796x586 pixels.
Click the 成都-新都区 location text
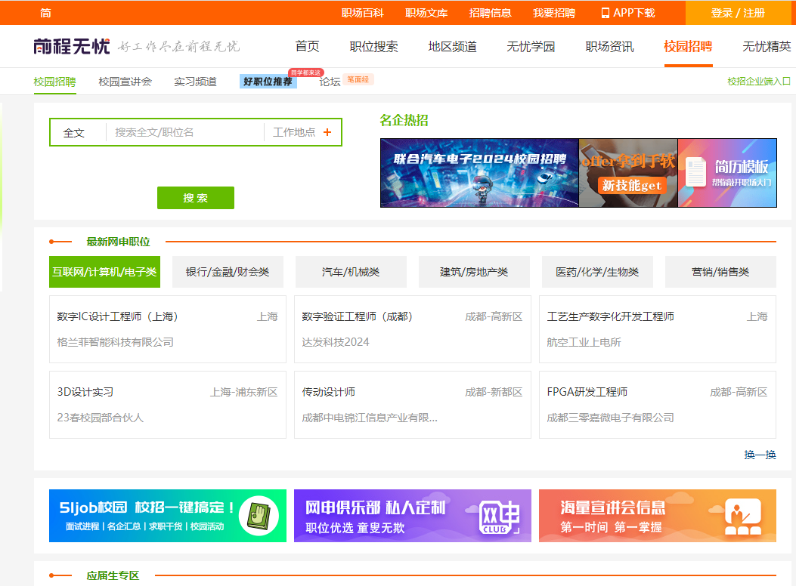[x=494, y=392]
